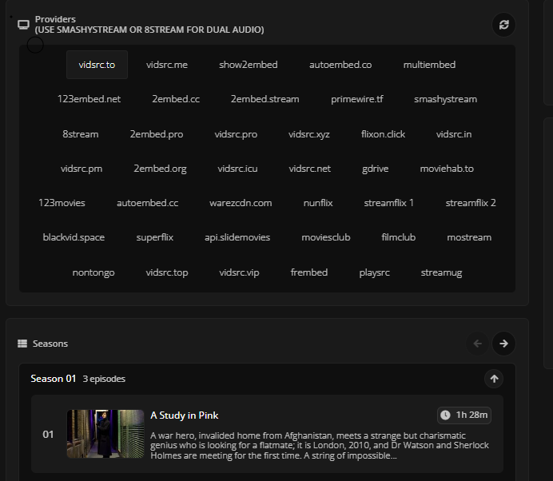Open A Study in Pink thumbnail
This screenshot has width=553, height=481.
pos(105,434)
